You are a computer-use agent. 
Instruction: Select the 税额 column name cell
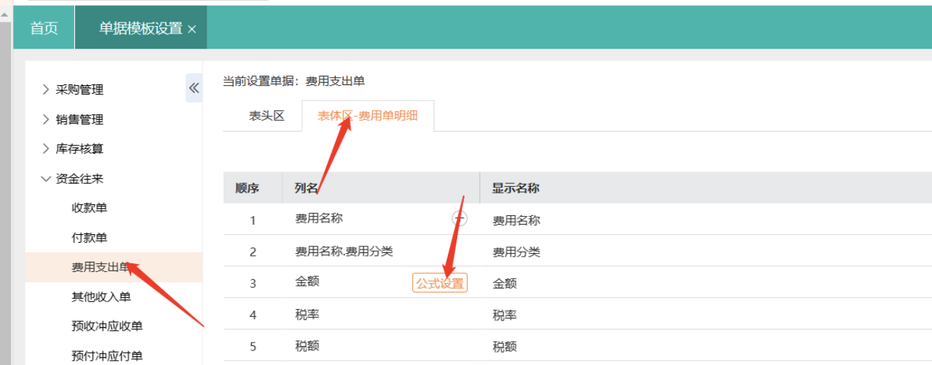coord(307,346)
